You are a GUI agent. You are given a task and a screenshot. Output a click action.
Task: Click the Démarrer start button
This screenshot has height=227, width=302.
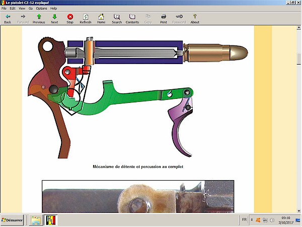click(12, 220)
